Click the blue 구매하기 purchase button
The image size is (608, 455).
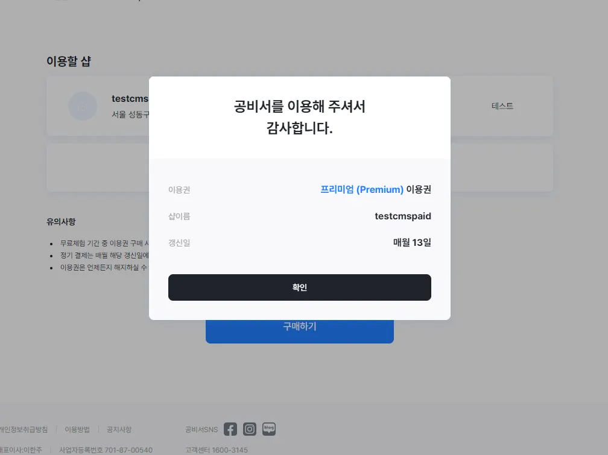(x=299, y=331)
